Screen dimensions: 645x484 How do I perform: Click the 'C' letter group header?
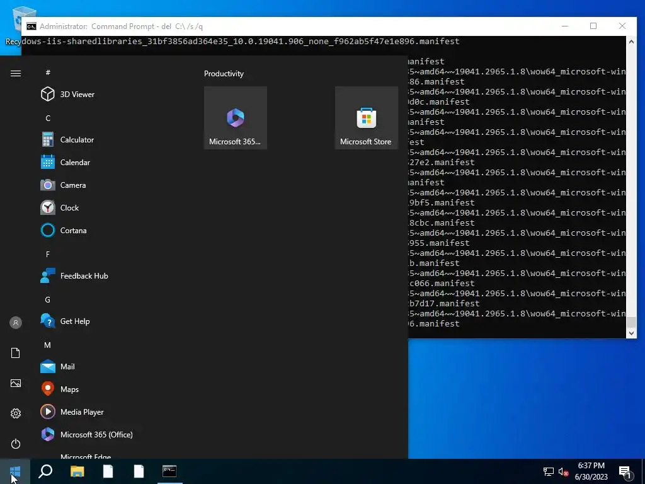[48, 118]
